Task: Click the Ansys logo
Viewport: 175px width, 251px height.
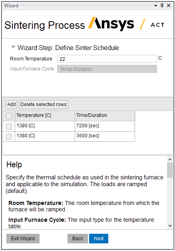Action: 111,24
